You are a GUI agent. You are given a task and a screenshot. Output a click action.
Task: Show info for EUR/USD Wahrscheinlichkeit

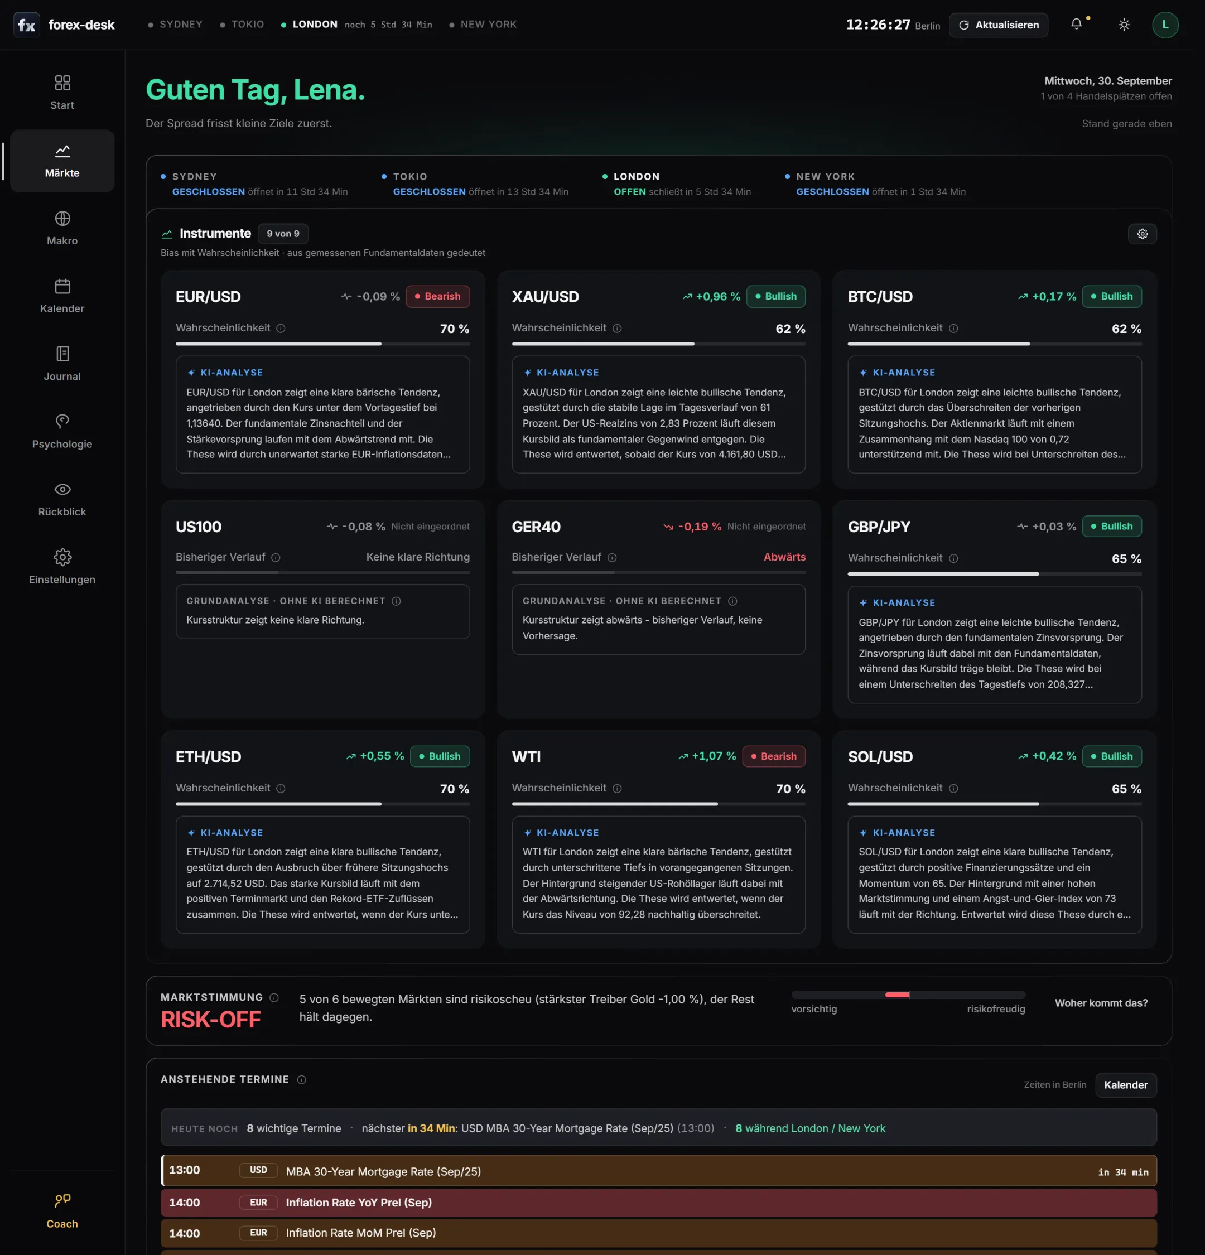pyautogui.click(x=281, y=329)
